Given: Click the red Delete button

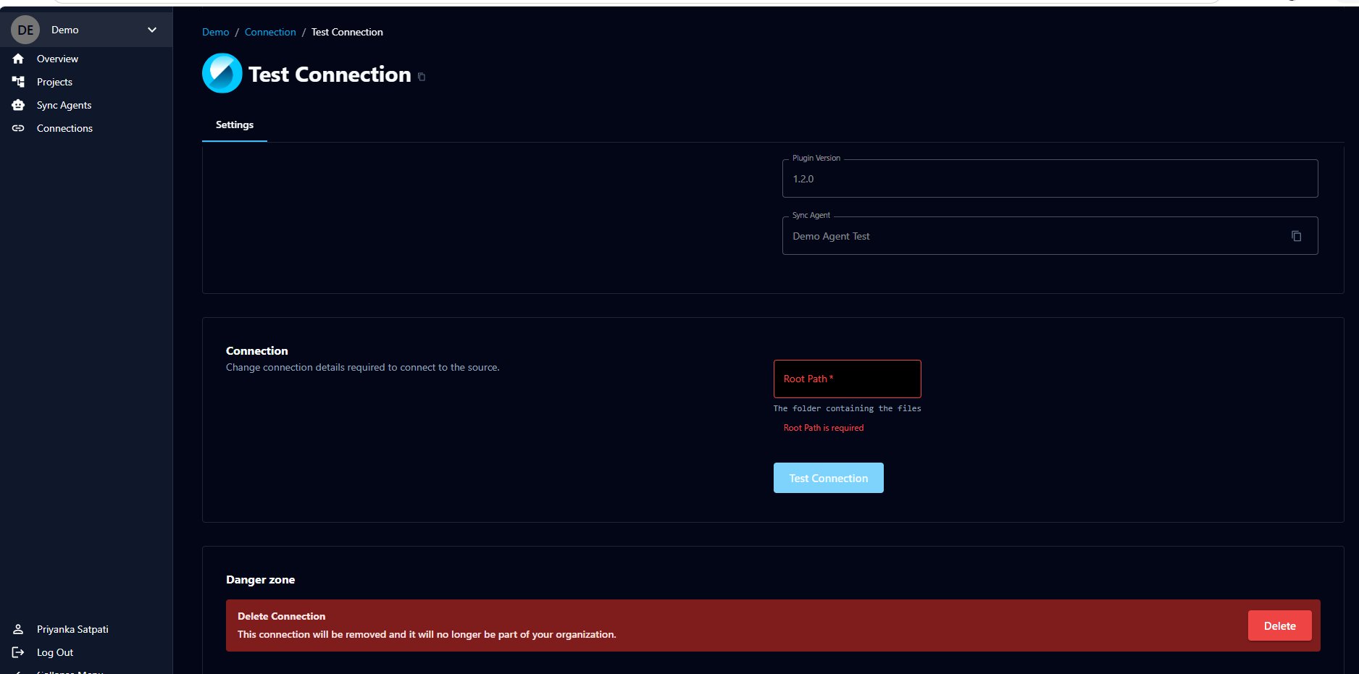Looking at the screenshot, I should click(1279, 625).
